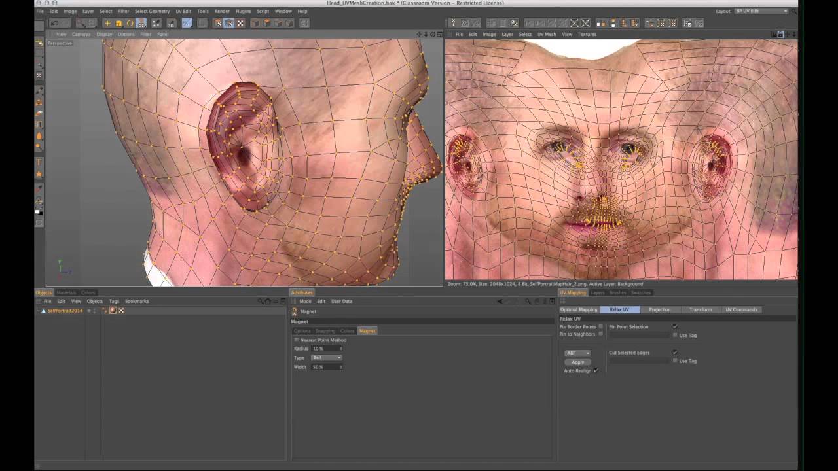Click the blue brush stroke icon in toolbar
This screenshot has width=838, height=471.
pyautogui.click(x=187, y=24)
